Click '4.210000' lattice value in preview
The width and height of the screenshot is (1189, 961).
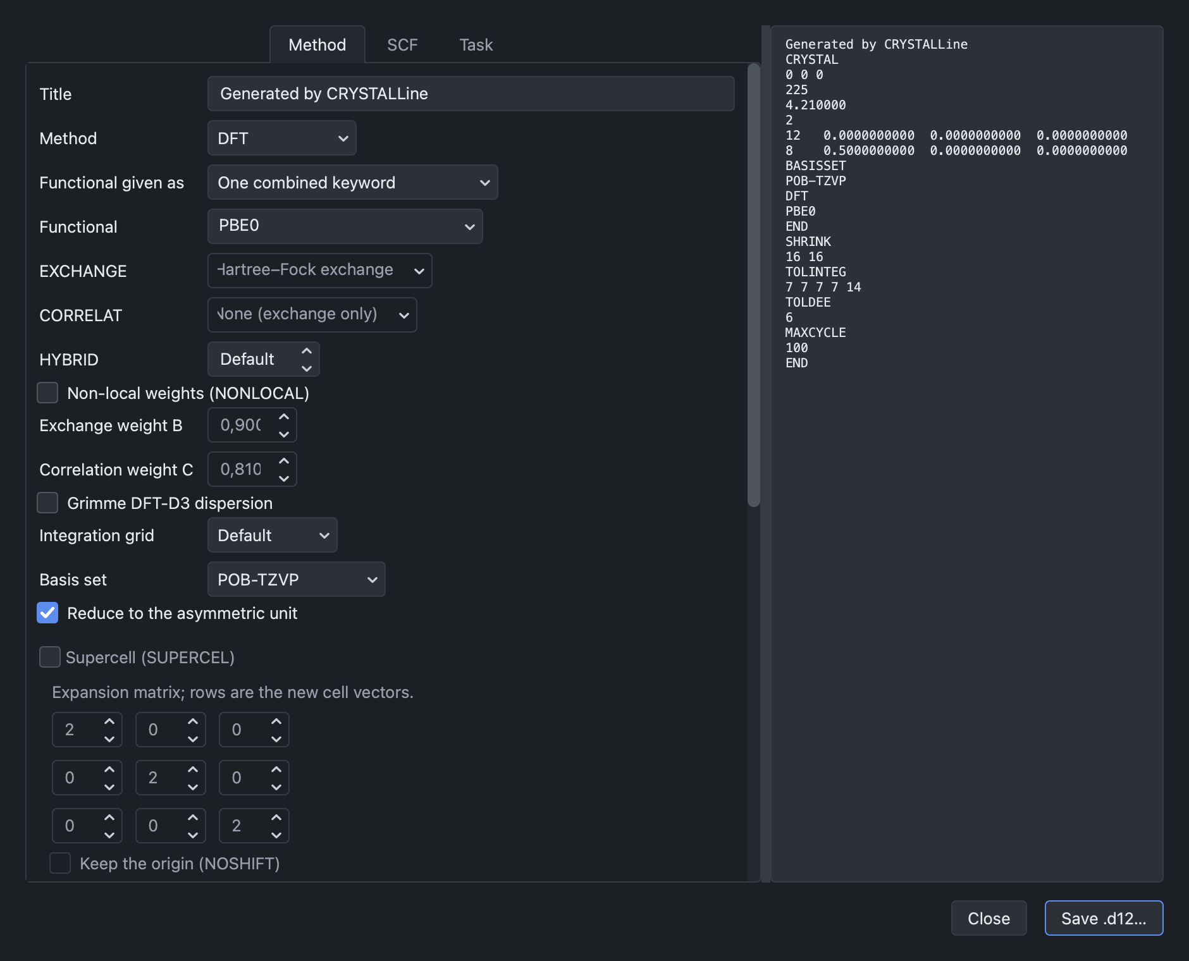pos(816,105)
